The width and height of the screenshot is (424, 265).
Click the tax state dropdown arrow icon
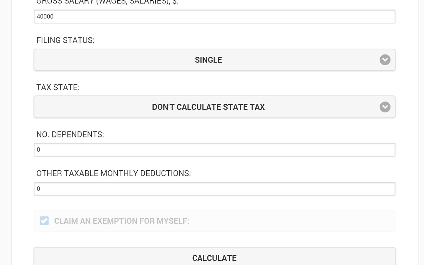385,107
